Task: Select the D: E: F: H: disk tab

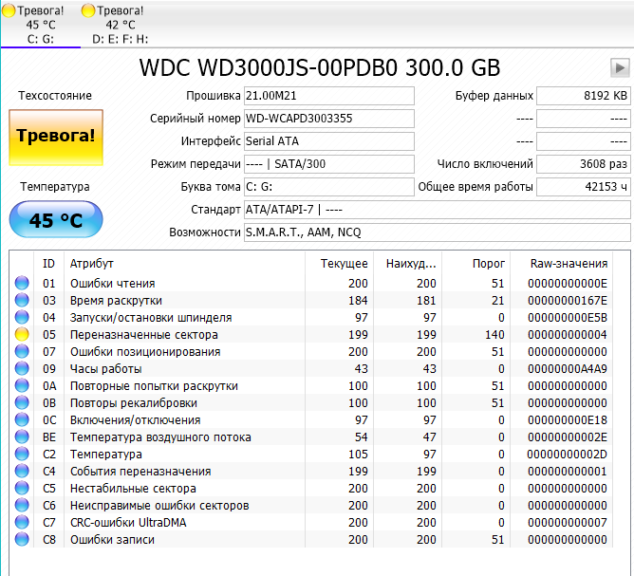Action: click(121, 25)
